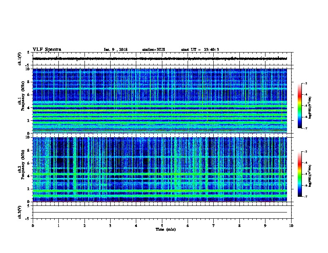328x253 pixels.
Task: Click time axis tick label "1"
Action: [x=58, y=225]
